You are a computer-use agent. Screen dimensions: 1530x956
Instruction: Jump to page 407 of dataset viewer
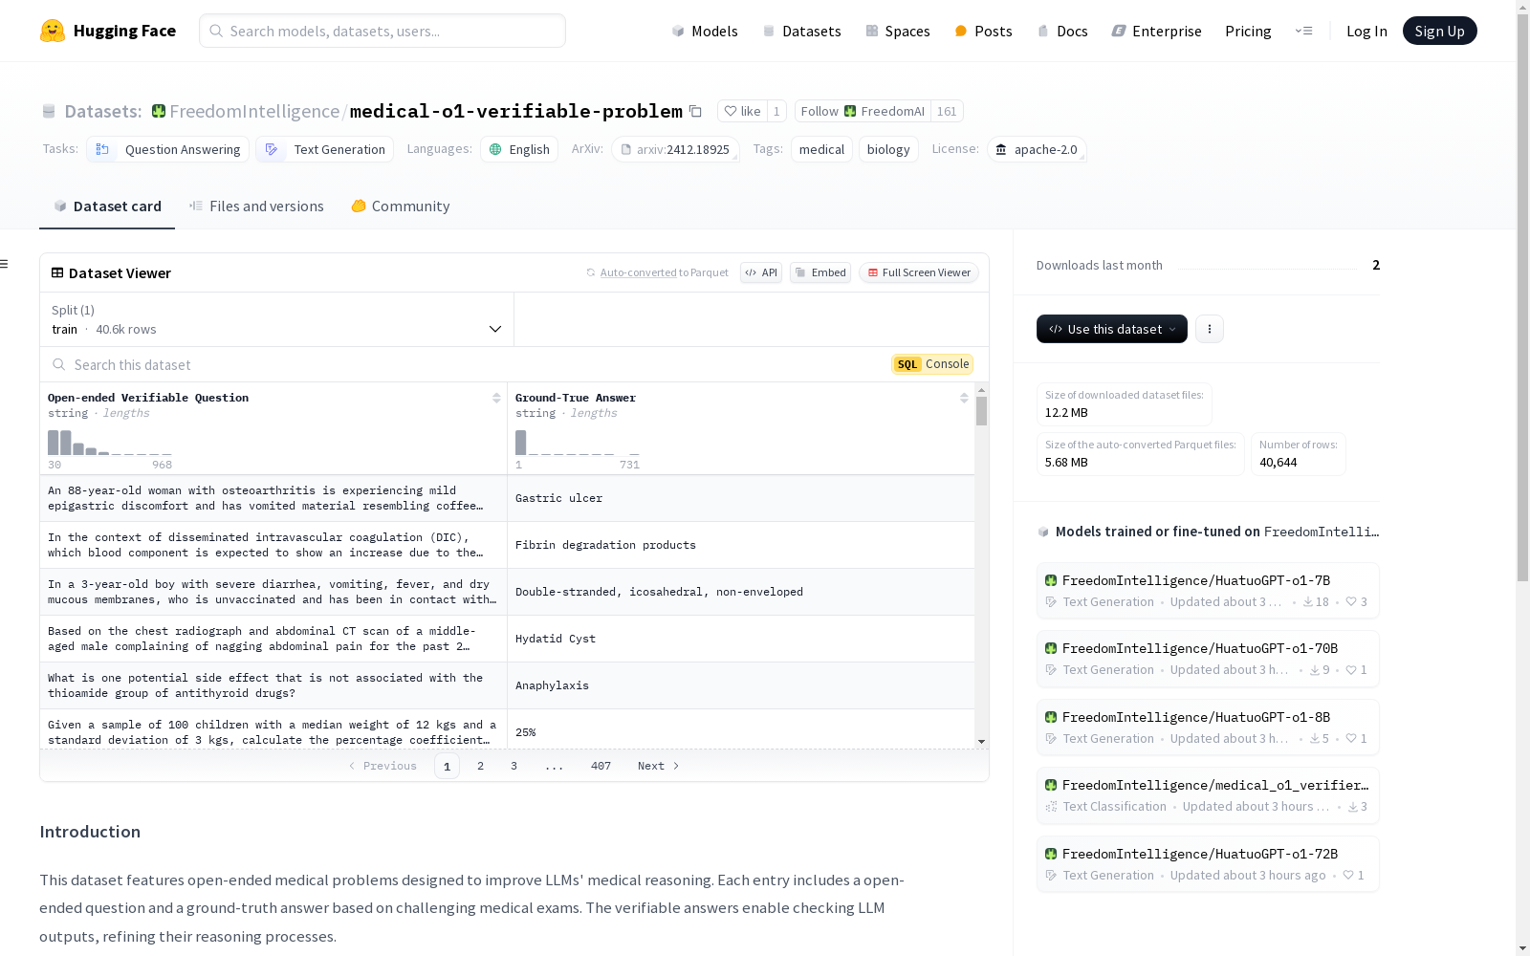pyautogui.click(x=601, y=766)
